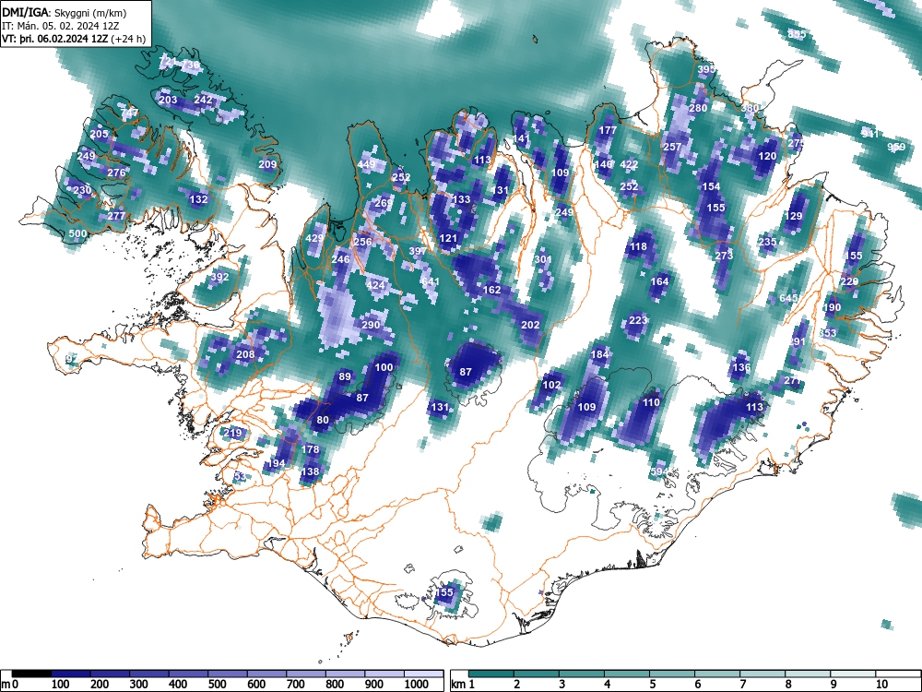Click the visibility value 257

tap(672, 147)
